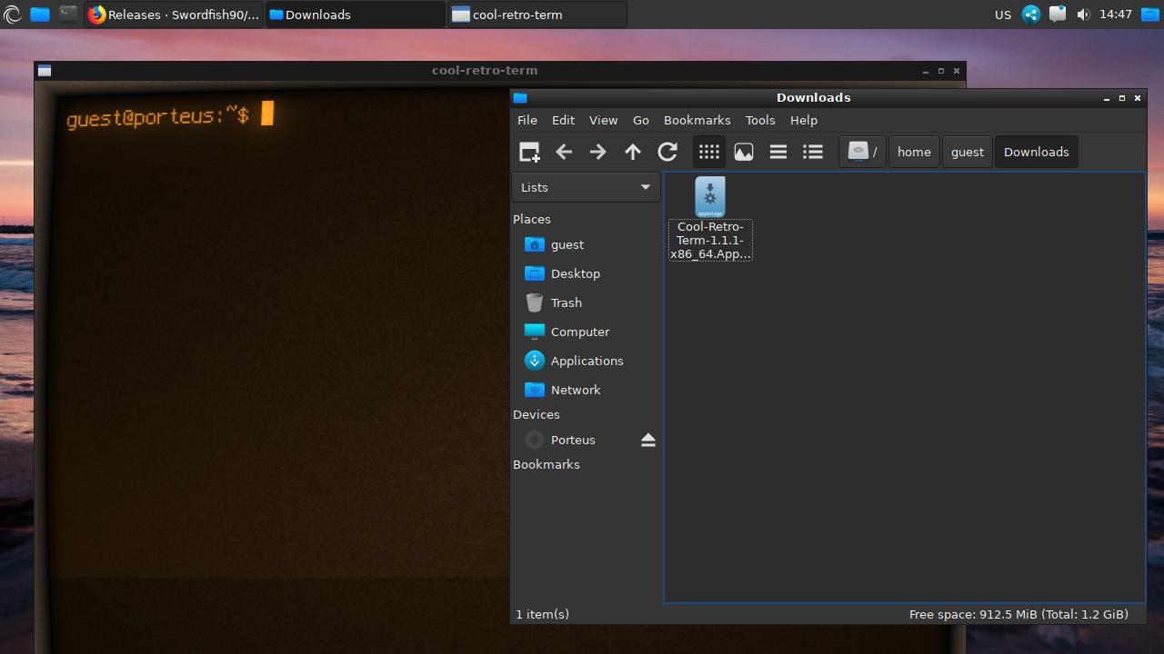Switch to compact list view
The image size is (1164, 654).
pos(778,153)
